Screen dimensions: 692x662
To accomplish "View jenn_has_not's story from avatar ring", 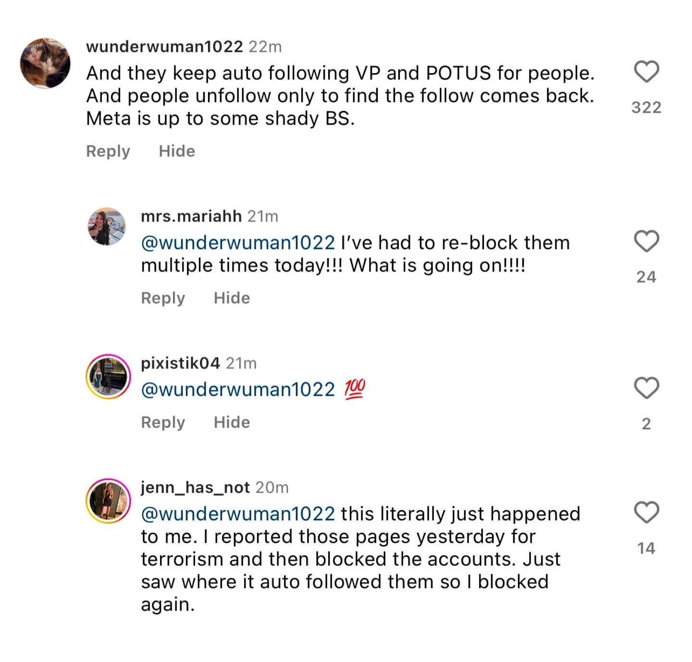I will click(x=108, y=501).
